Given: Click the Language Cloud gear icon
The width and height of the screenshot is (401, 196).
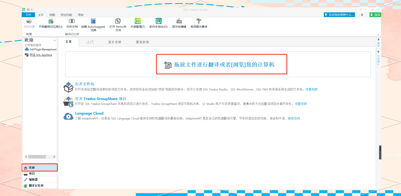Looking at the screenshot, I should (x=68, y=116).
